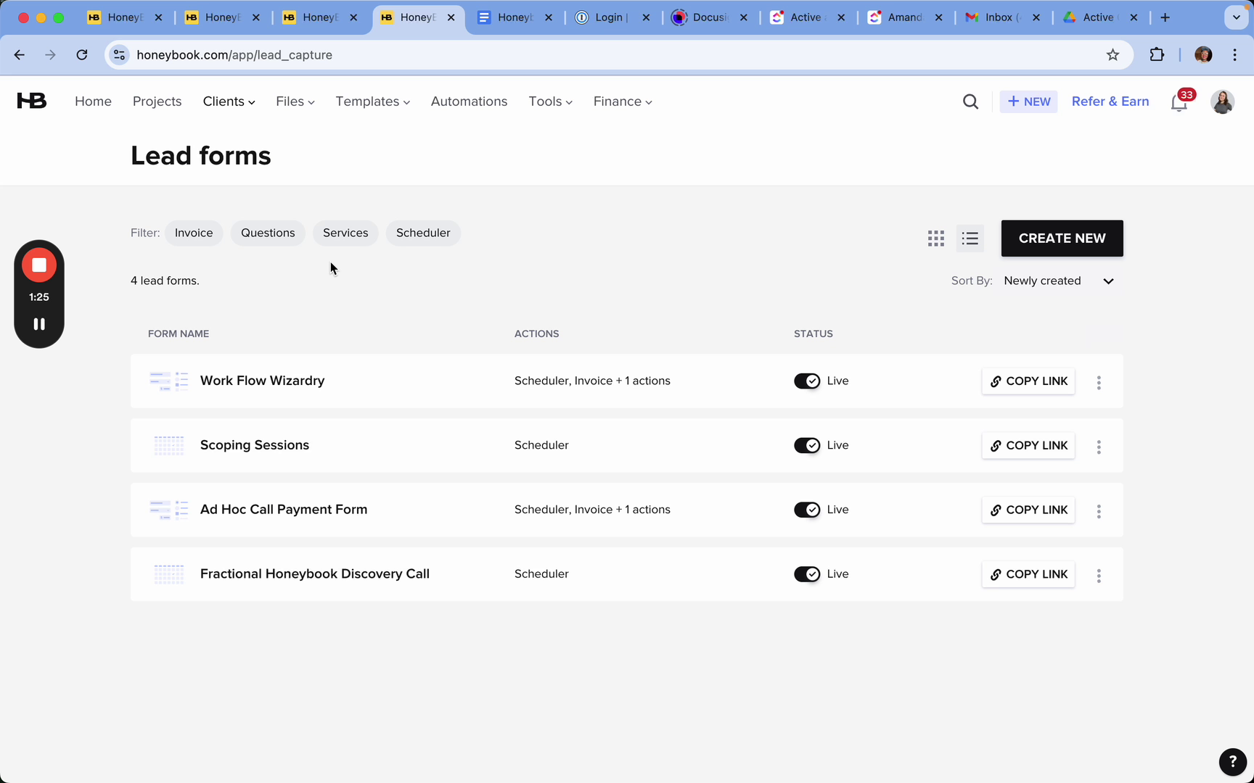Open the Finance dropdown menu
This screenshot has width=1254, height=783.
click(x=622, y=101)
